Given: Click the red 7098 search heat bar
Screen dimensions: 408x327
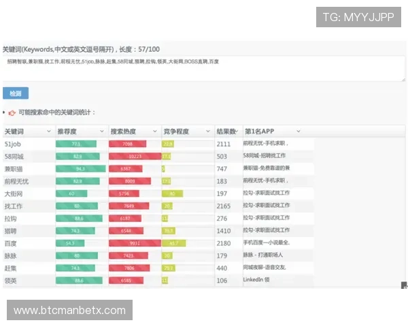Looking at the screenshot, I should click(128, 144).
